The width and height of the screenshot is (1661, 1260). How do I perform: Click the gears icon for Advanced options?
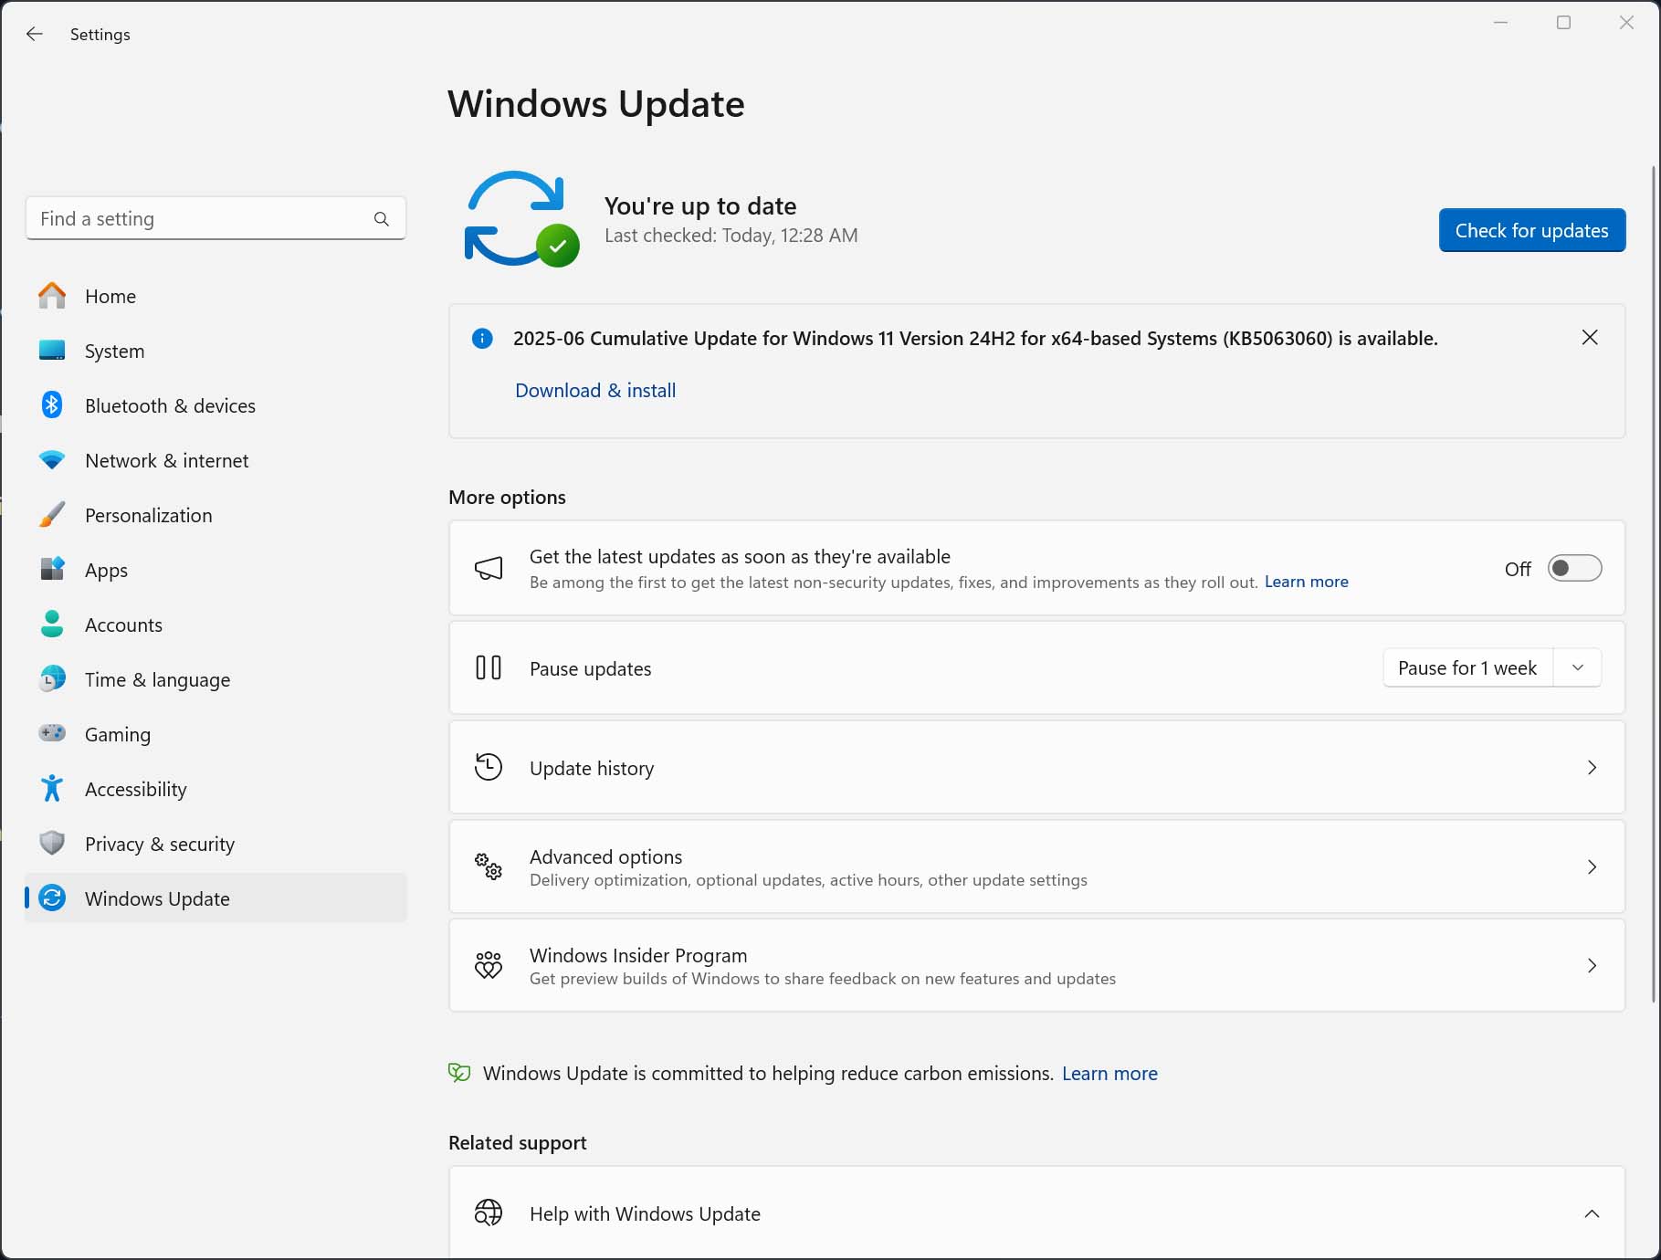coord(489,866)
